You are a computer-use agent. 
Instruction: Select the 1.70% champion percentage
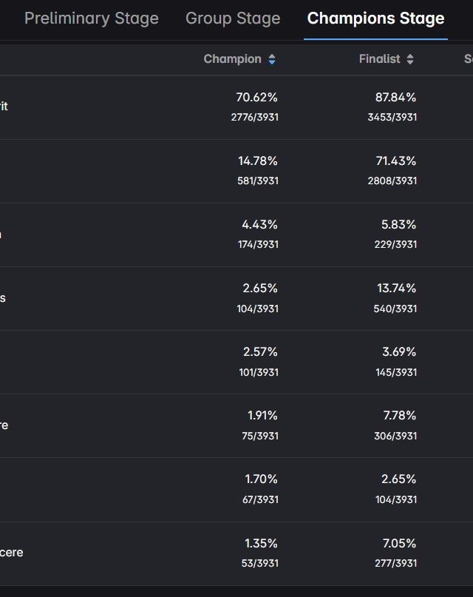[x=261, y=479]
